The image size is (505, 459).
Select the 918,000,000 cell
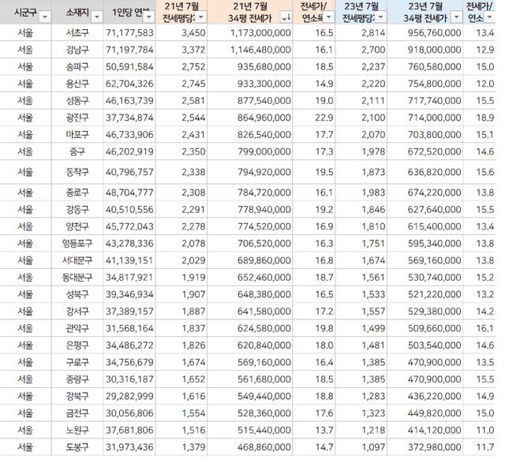tap(425, 50)
